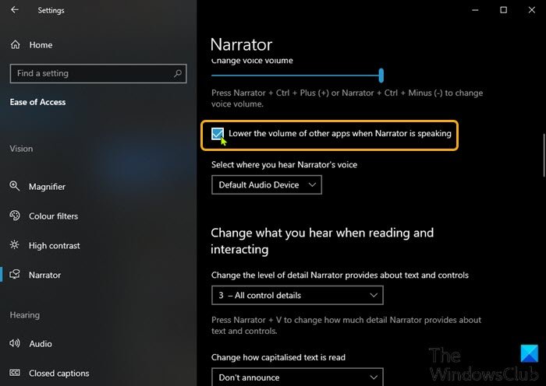The image size is (546, 386).
Task: Go to High contrast settings
Action: [55, 246]
